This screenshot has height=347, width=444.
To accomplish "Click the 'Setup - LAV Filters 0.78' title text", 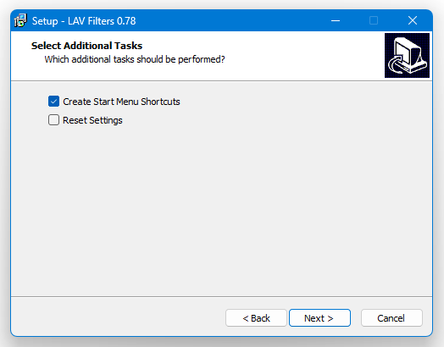I will click(84, 21).
